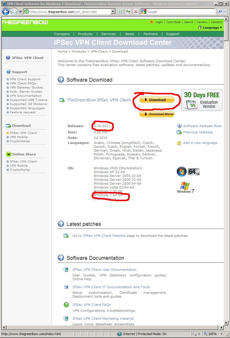Open VPN Mobile under Download section
This screenshot has height=338, width=230.
[19, 137]
